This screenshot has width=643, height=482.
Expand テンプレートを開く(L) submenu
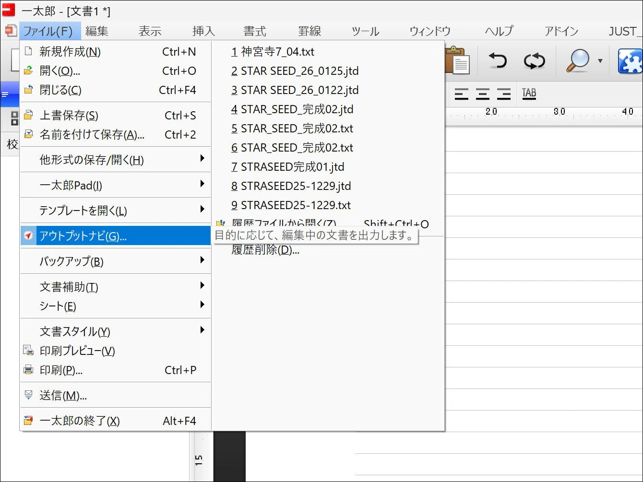pyautogui.click(x=116, y=211)
